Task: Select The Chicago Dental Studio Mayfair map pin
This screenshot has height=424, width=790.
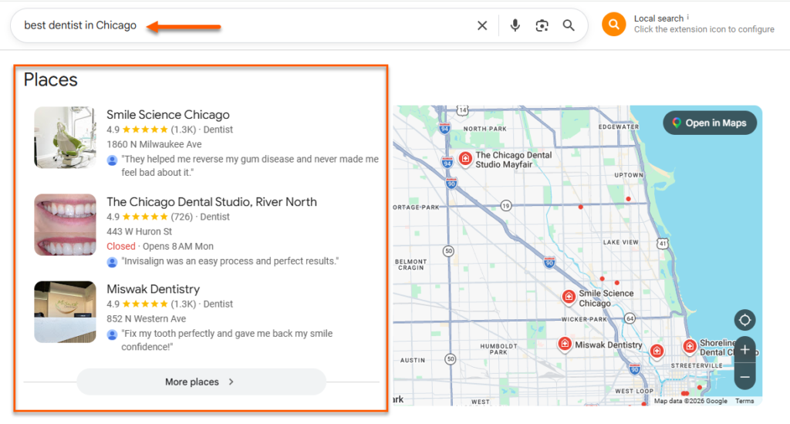Action: [465, 159]
